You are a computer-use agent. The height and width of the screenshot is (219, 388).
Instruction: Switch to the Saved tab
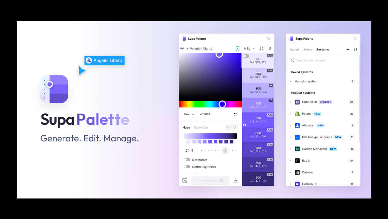[x=294, y=50]
